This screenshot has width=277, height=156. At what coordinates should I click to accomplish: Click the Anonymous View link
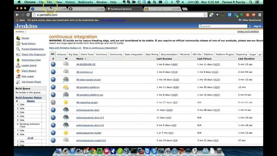coord(31,60)
